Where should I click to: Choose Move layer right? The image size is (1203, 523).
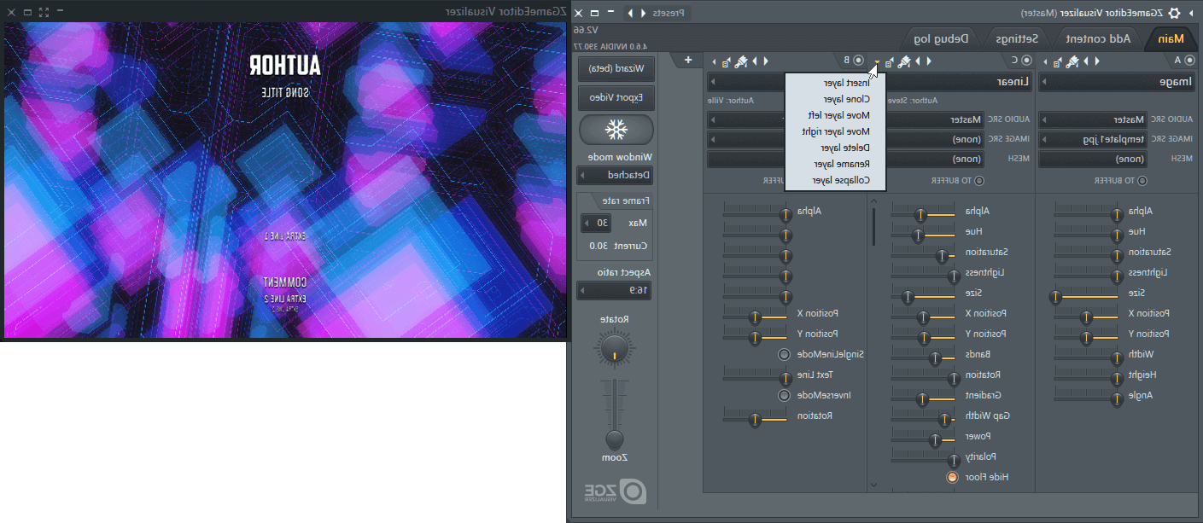pyautogui.click(x=836, y=131)
